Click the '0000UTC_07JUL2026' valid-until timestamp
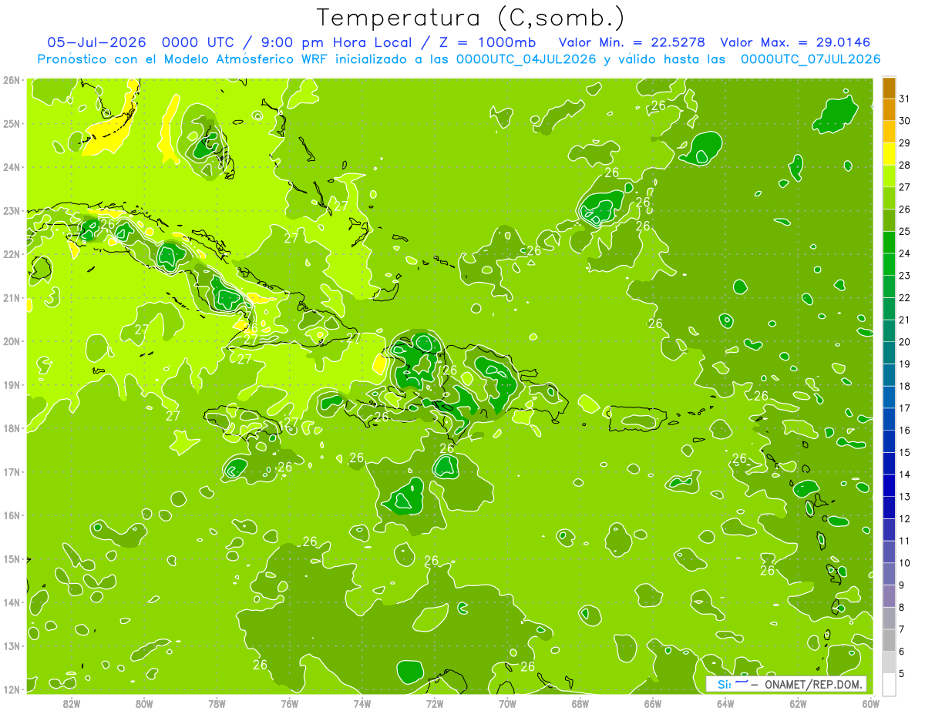 (811, 59)
